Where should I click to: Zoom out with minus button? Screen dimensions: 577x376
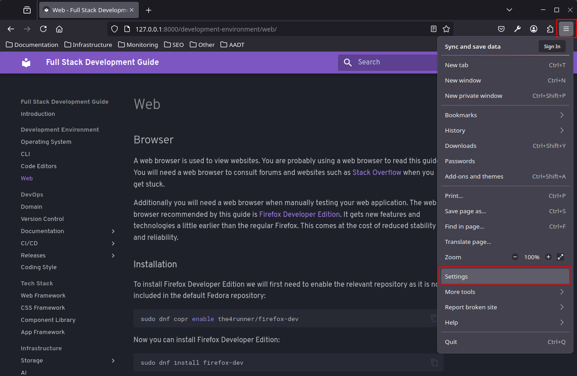[x=515, y=257]
